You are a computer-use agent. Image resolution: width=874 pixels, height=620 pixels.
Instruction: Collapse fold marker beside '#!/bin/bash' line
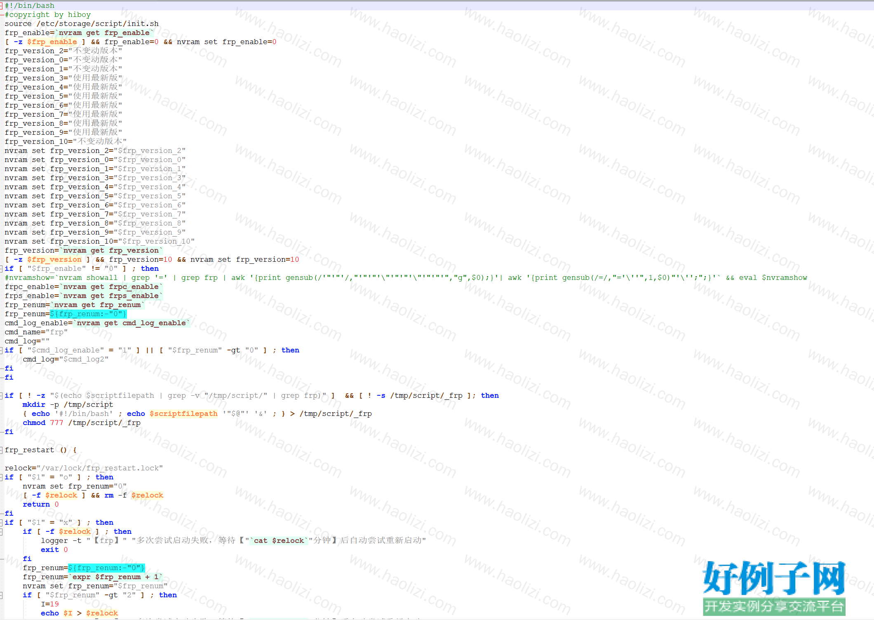coord(2,5)
